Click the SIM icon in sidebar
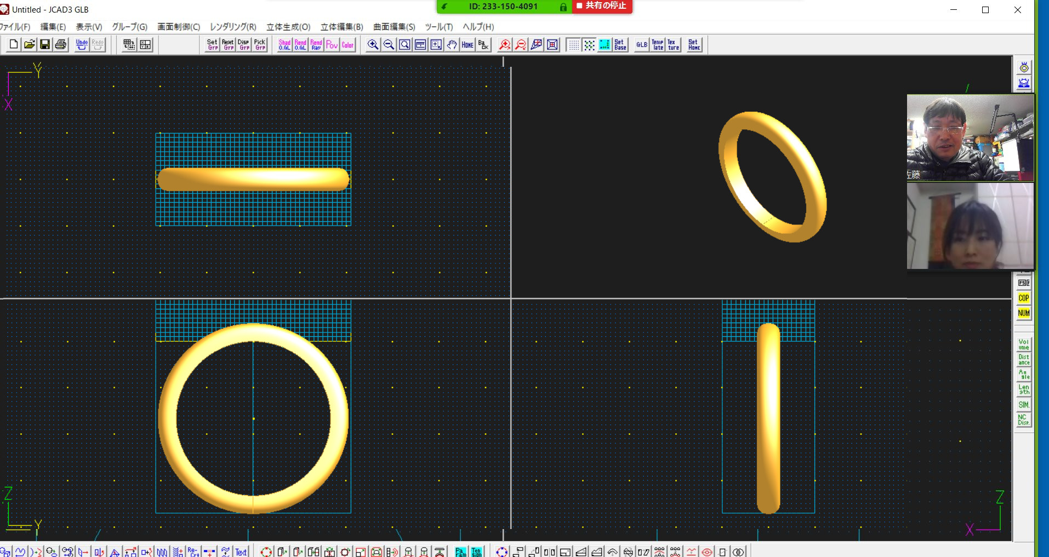This screenshot has width=1049, height=557. (x=1024, y=405)
